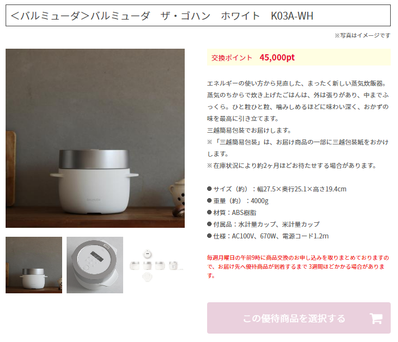398x342 pixels.
Task: Click the note explaining 三越簡易包装 wrapping paper
Action: 298,148
